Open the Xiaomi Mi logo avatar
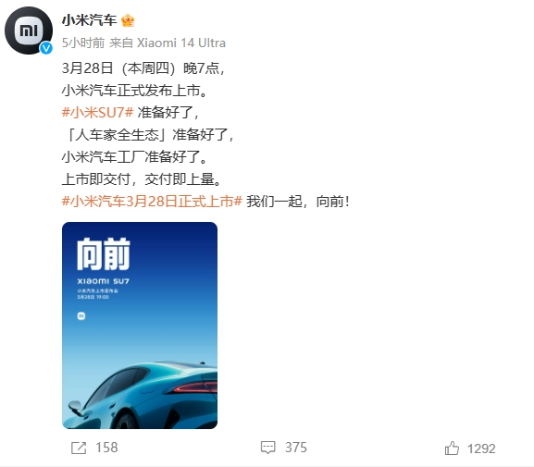This screenshot has width=534, height=467. pos(29,31)
